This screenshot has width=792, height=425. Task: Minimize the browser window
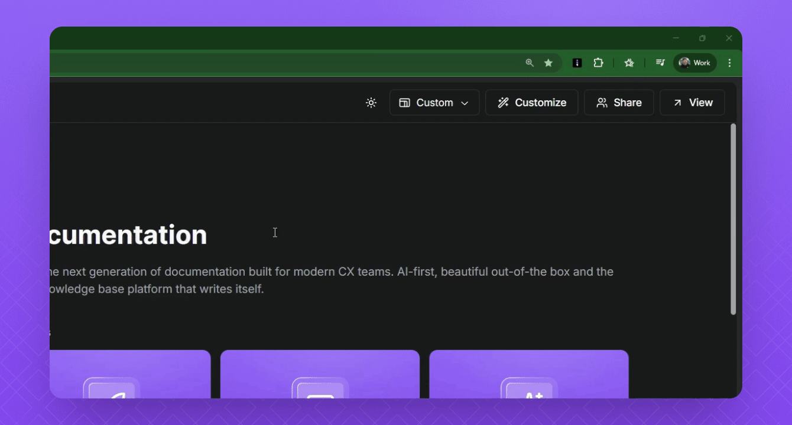[x=676, y=38]
